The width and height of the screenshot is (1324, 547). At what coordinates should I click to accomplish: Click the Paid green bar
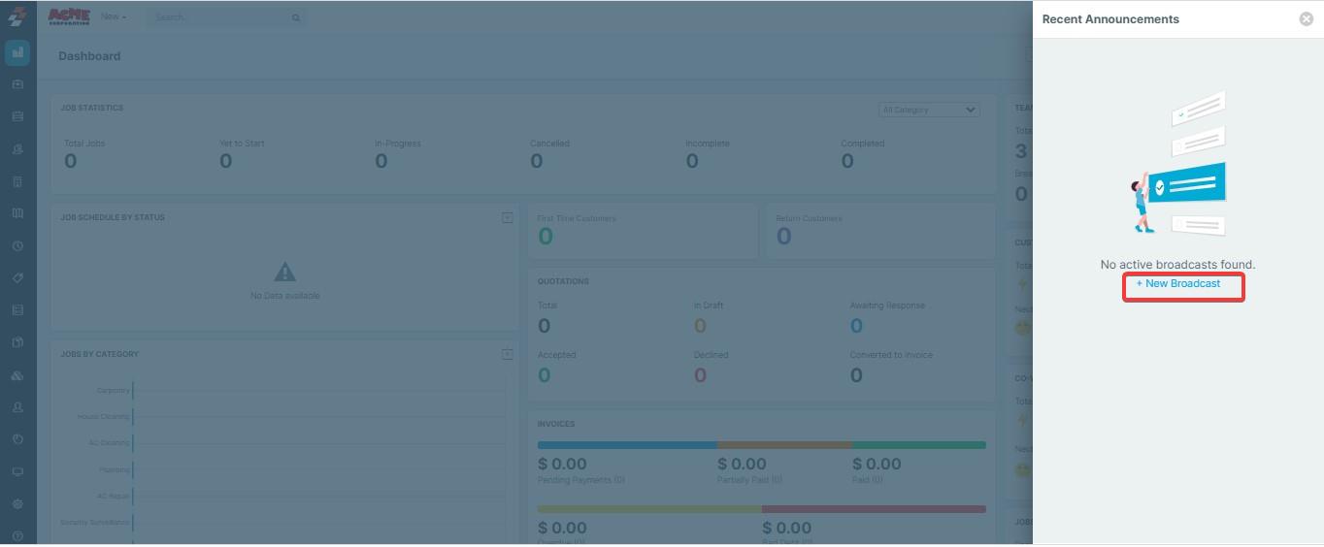pos(919,445)
